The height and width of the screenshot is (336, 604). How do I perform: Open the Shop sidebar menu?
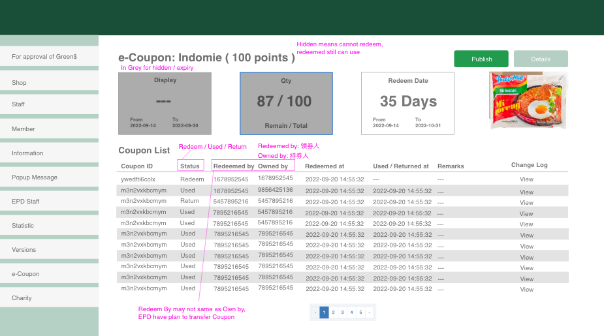click(x=49, y=83)
